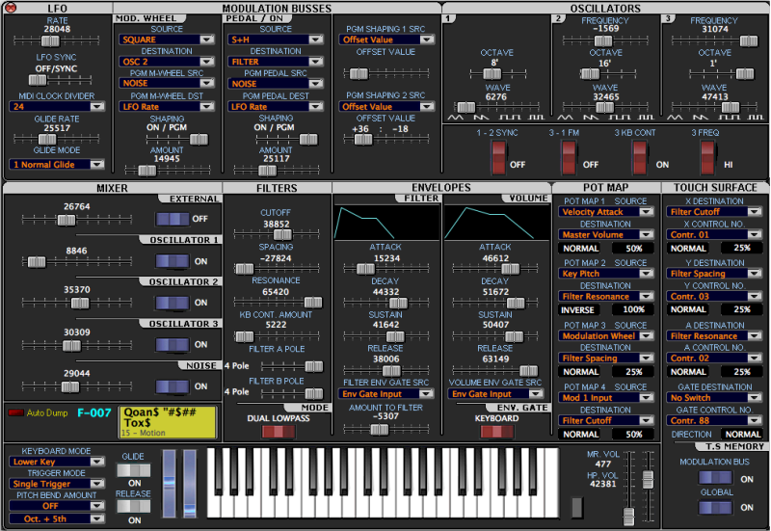
Task: Flip the 3 FREQ rocker switch
Action: 707,156
